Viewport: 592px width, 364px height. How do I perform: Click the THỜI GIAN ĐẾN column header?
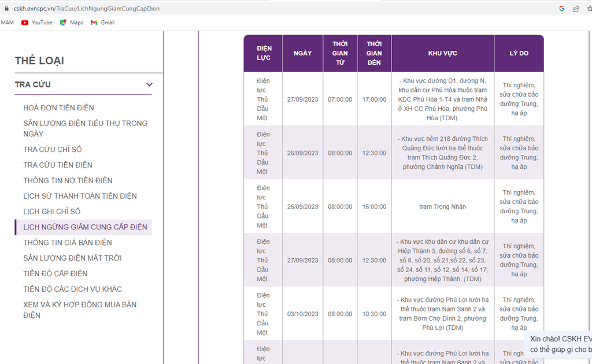pyautogui.click(x=374, y=53)
